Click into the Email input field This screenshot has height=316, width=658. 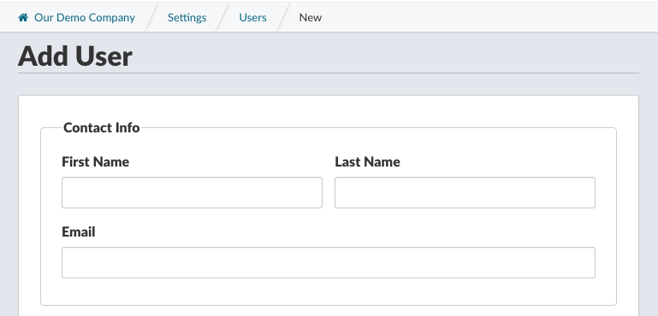pos(329,262)
